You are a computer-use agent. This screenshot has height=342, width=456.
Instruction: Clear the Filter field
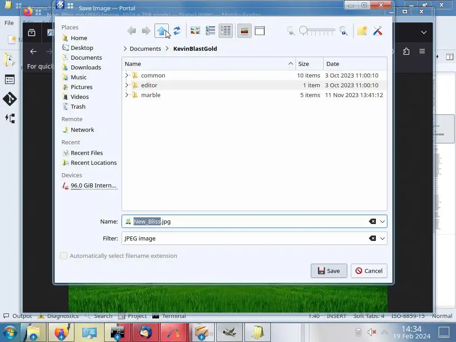click(372, 239)
